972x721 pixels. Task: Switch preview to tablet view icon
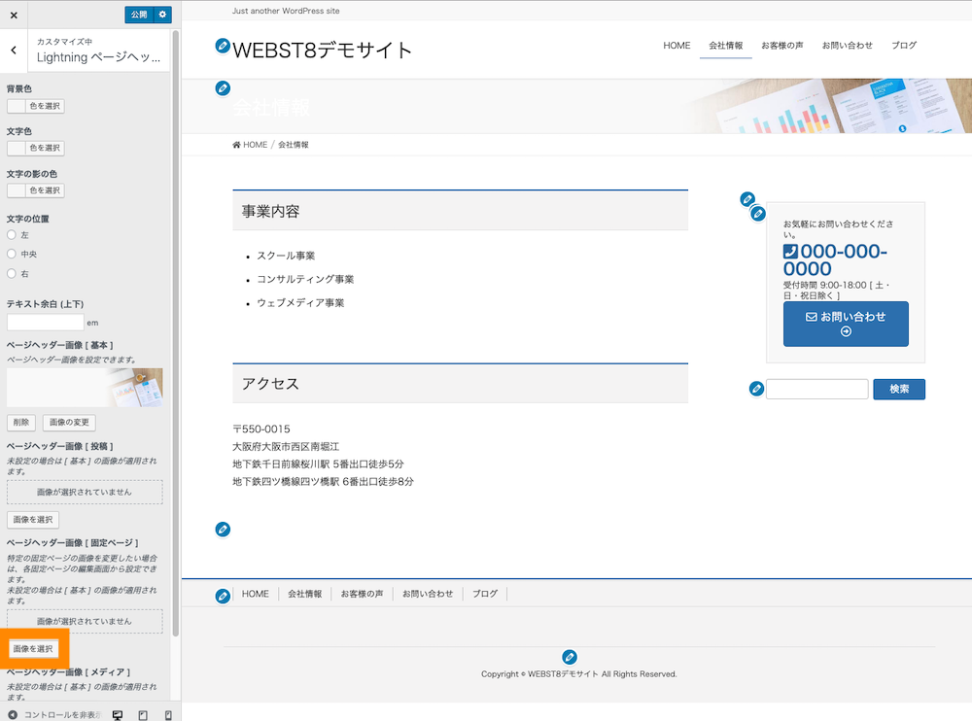click(x=142, y=714)
